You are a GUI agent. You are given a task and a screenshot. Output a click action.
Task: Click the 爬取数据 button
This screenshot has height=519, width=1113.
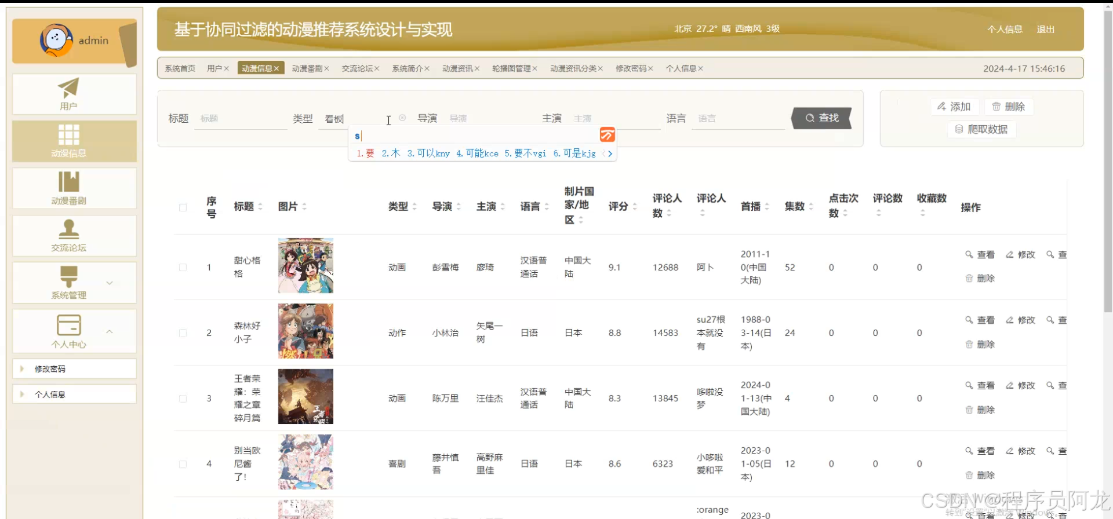click(981, 129)
